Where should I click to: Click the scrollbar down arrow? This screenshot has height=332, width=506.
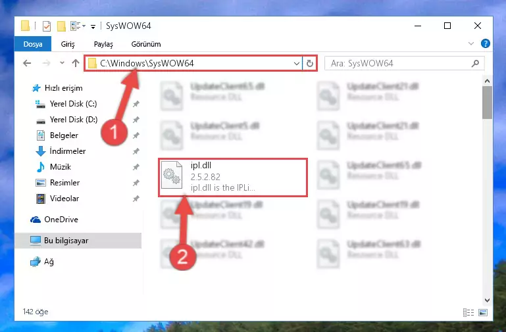point(488,300)
